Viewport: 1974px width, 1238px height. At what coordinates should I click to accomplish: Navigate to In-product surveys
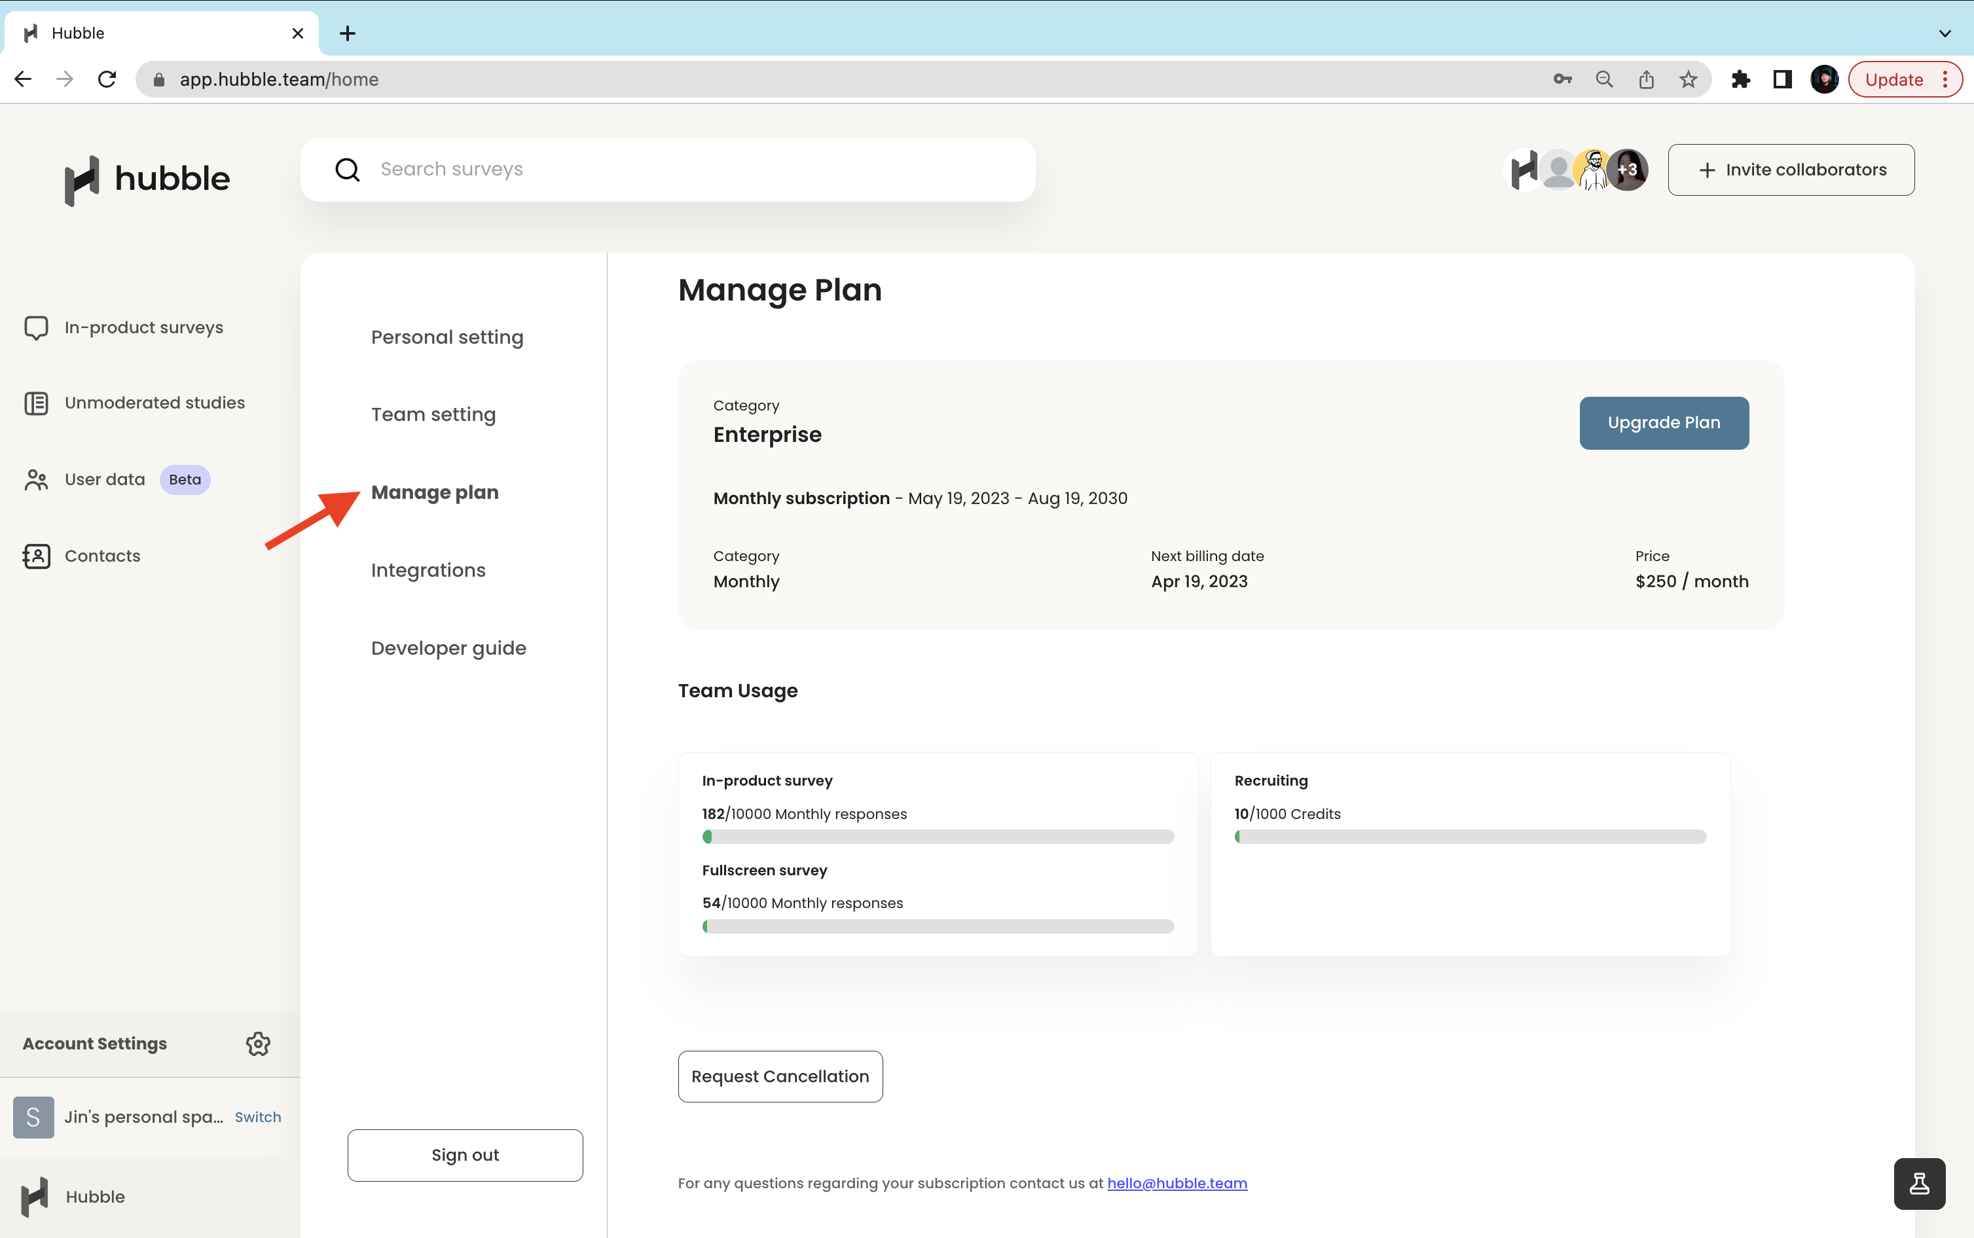pyautogui.click(x=144, y=327)
